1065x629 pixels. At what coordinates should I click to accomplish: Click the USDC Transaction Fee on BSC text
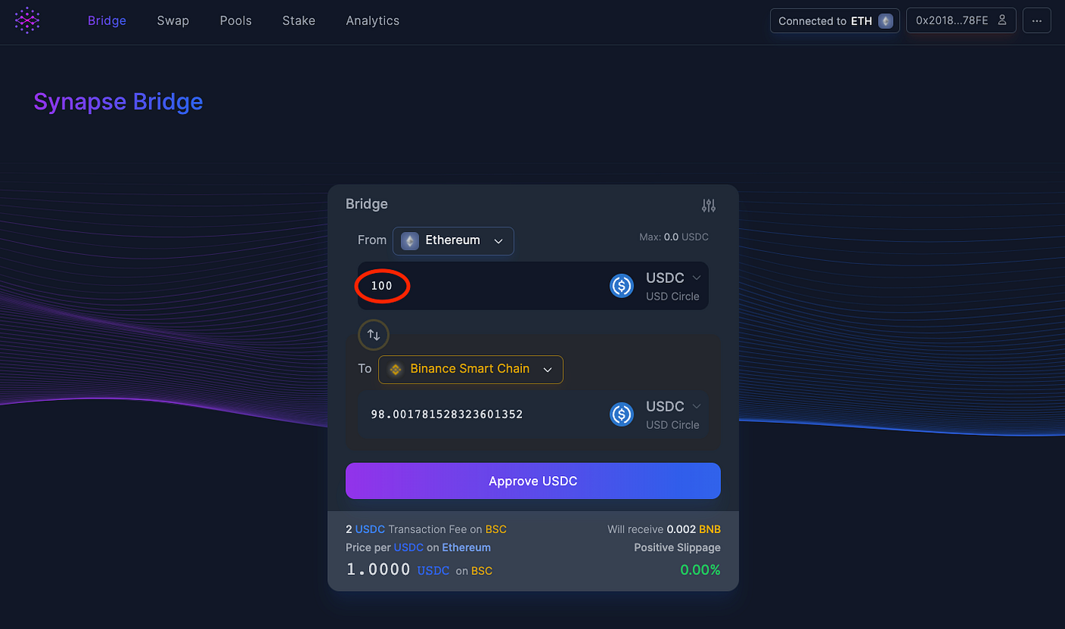coord(426,529)
